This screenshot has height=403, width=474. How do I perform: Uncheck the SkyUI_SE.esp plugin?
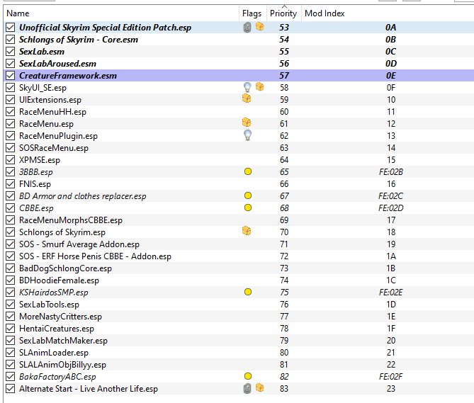[11, 88]
